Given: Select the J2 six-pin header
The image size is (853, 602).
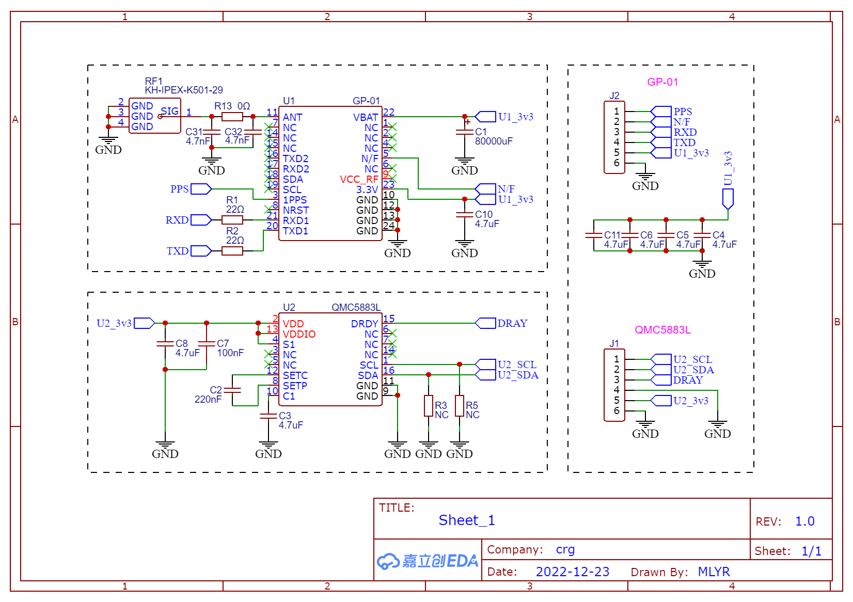Looking at the screenshot, I should pos(614,137).
